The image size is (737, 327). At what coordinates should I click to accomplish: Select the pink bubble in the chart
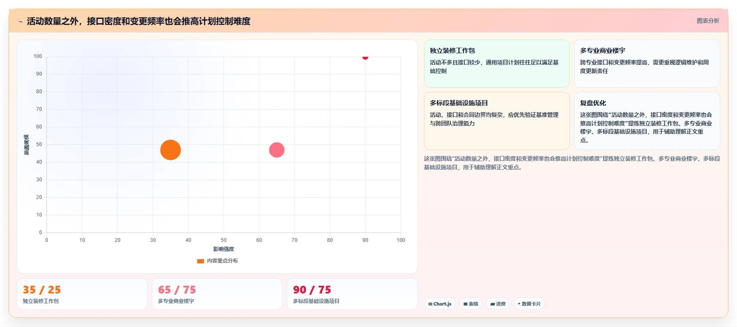click(x=276, y=150)
